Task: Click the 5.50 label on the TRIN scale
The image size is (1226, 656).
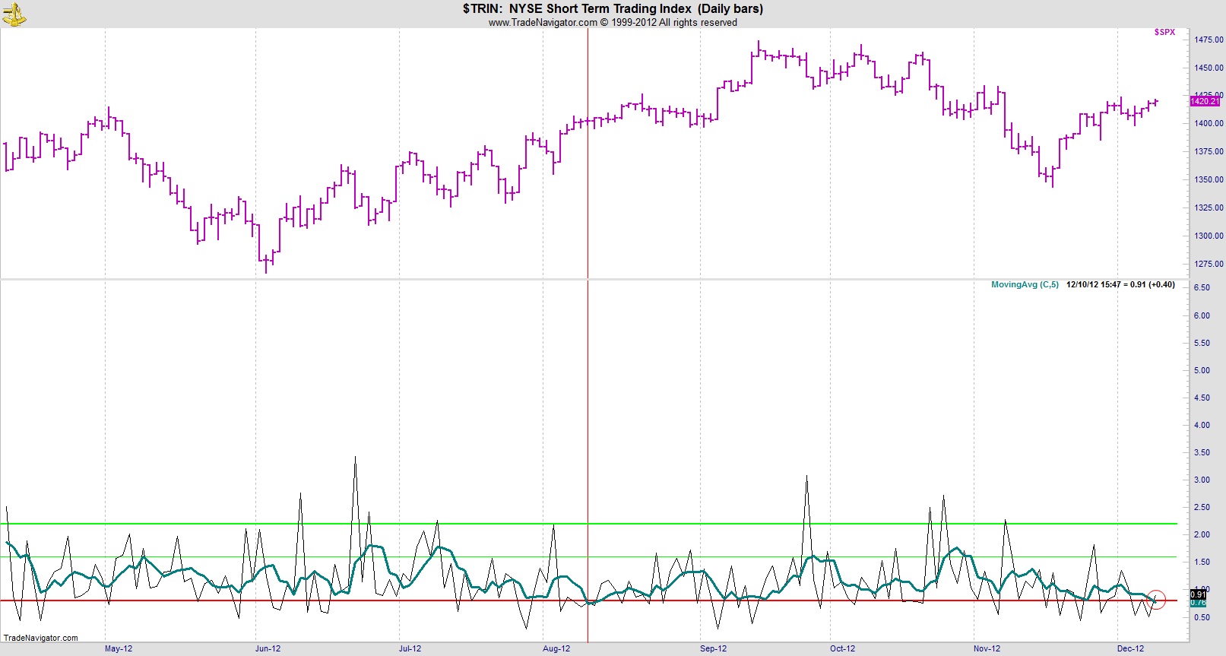Action: pos(1202,343)
